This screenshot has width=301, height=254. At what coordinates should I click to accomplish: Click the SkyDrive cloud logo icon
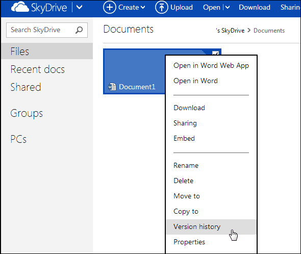click(20, 8)
